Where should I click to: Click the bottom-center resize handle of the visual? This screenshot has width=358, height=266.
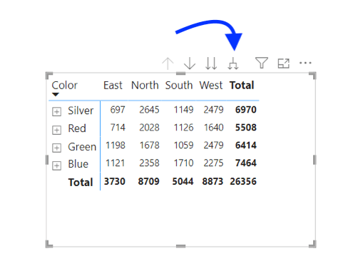(180, 246)
